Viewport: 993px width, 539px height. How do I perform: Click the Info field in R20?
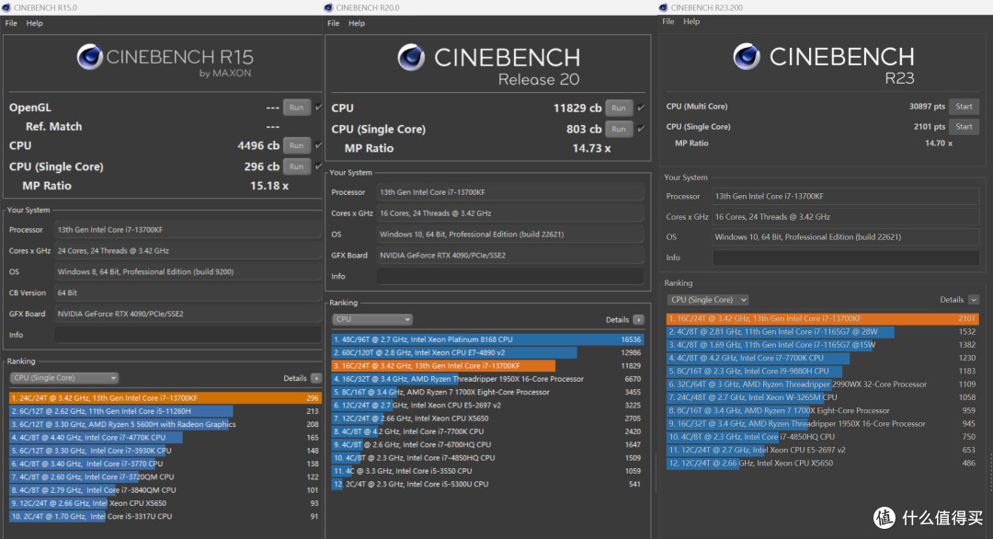pos(509,276)
